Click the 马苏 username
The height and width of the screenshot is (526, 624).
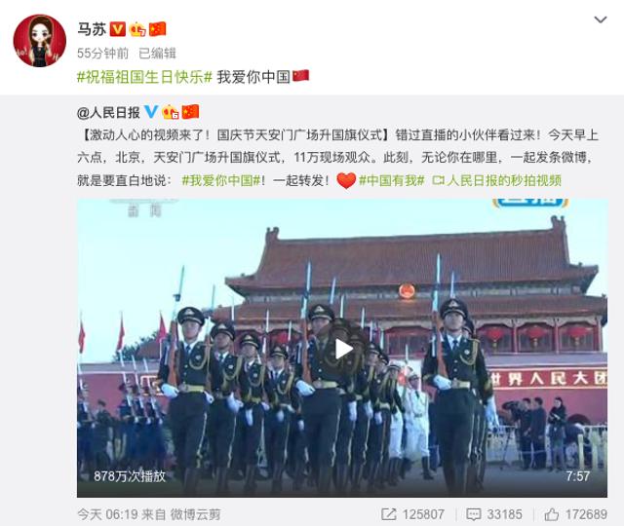coord(92,29)
